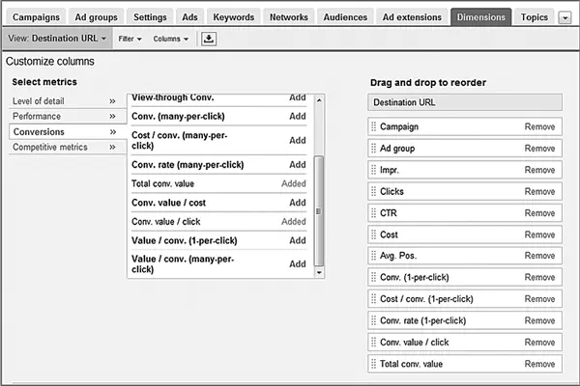Add the Conv. value / cost metric
The image size is (580, 386).
pos(298,203)
